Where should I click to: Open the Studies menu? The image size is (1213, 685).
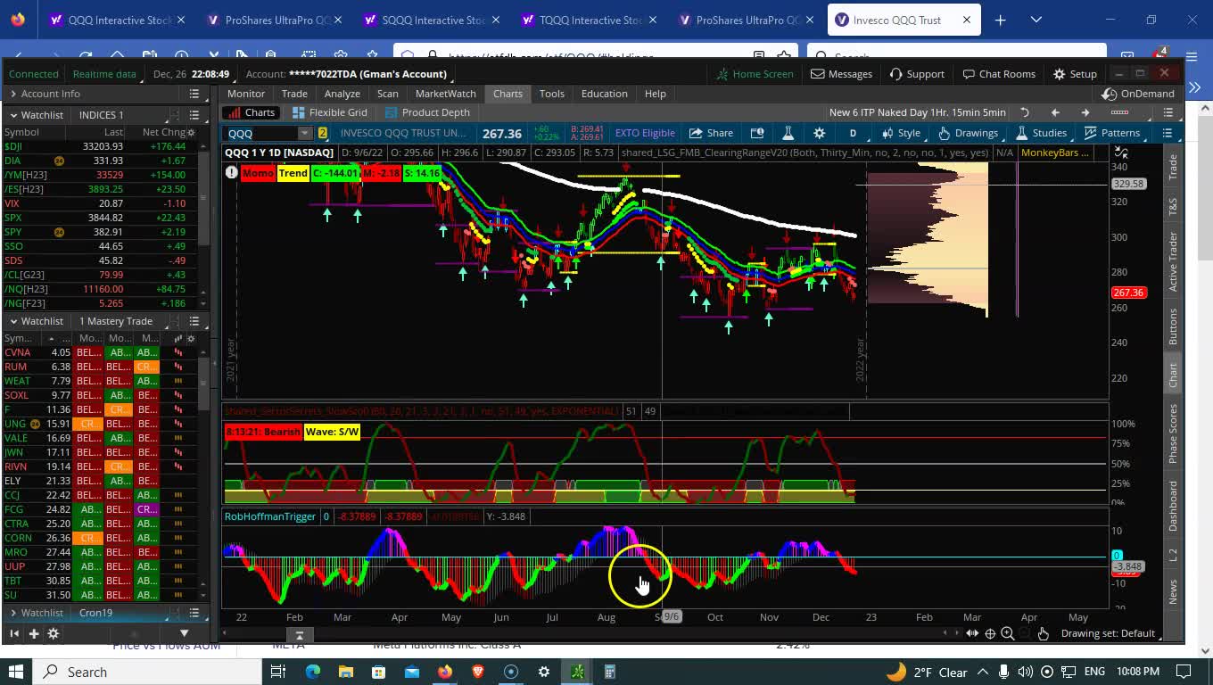[1040, 133]
